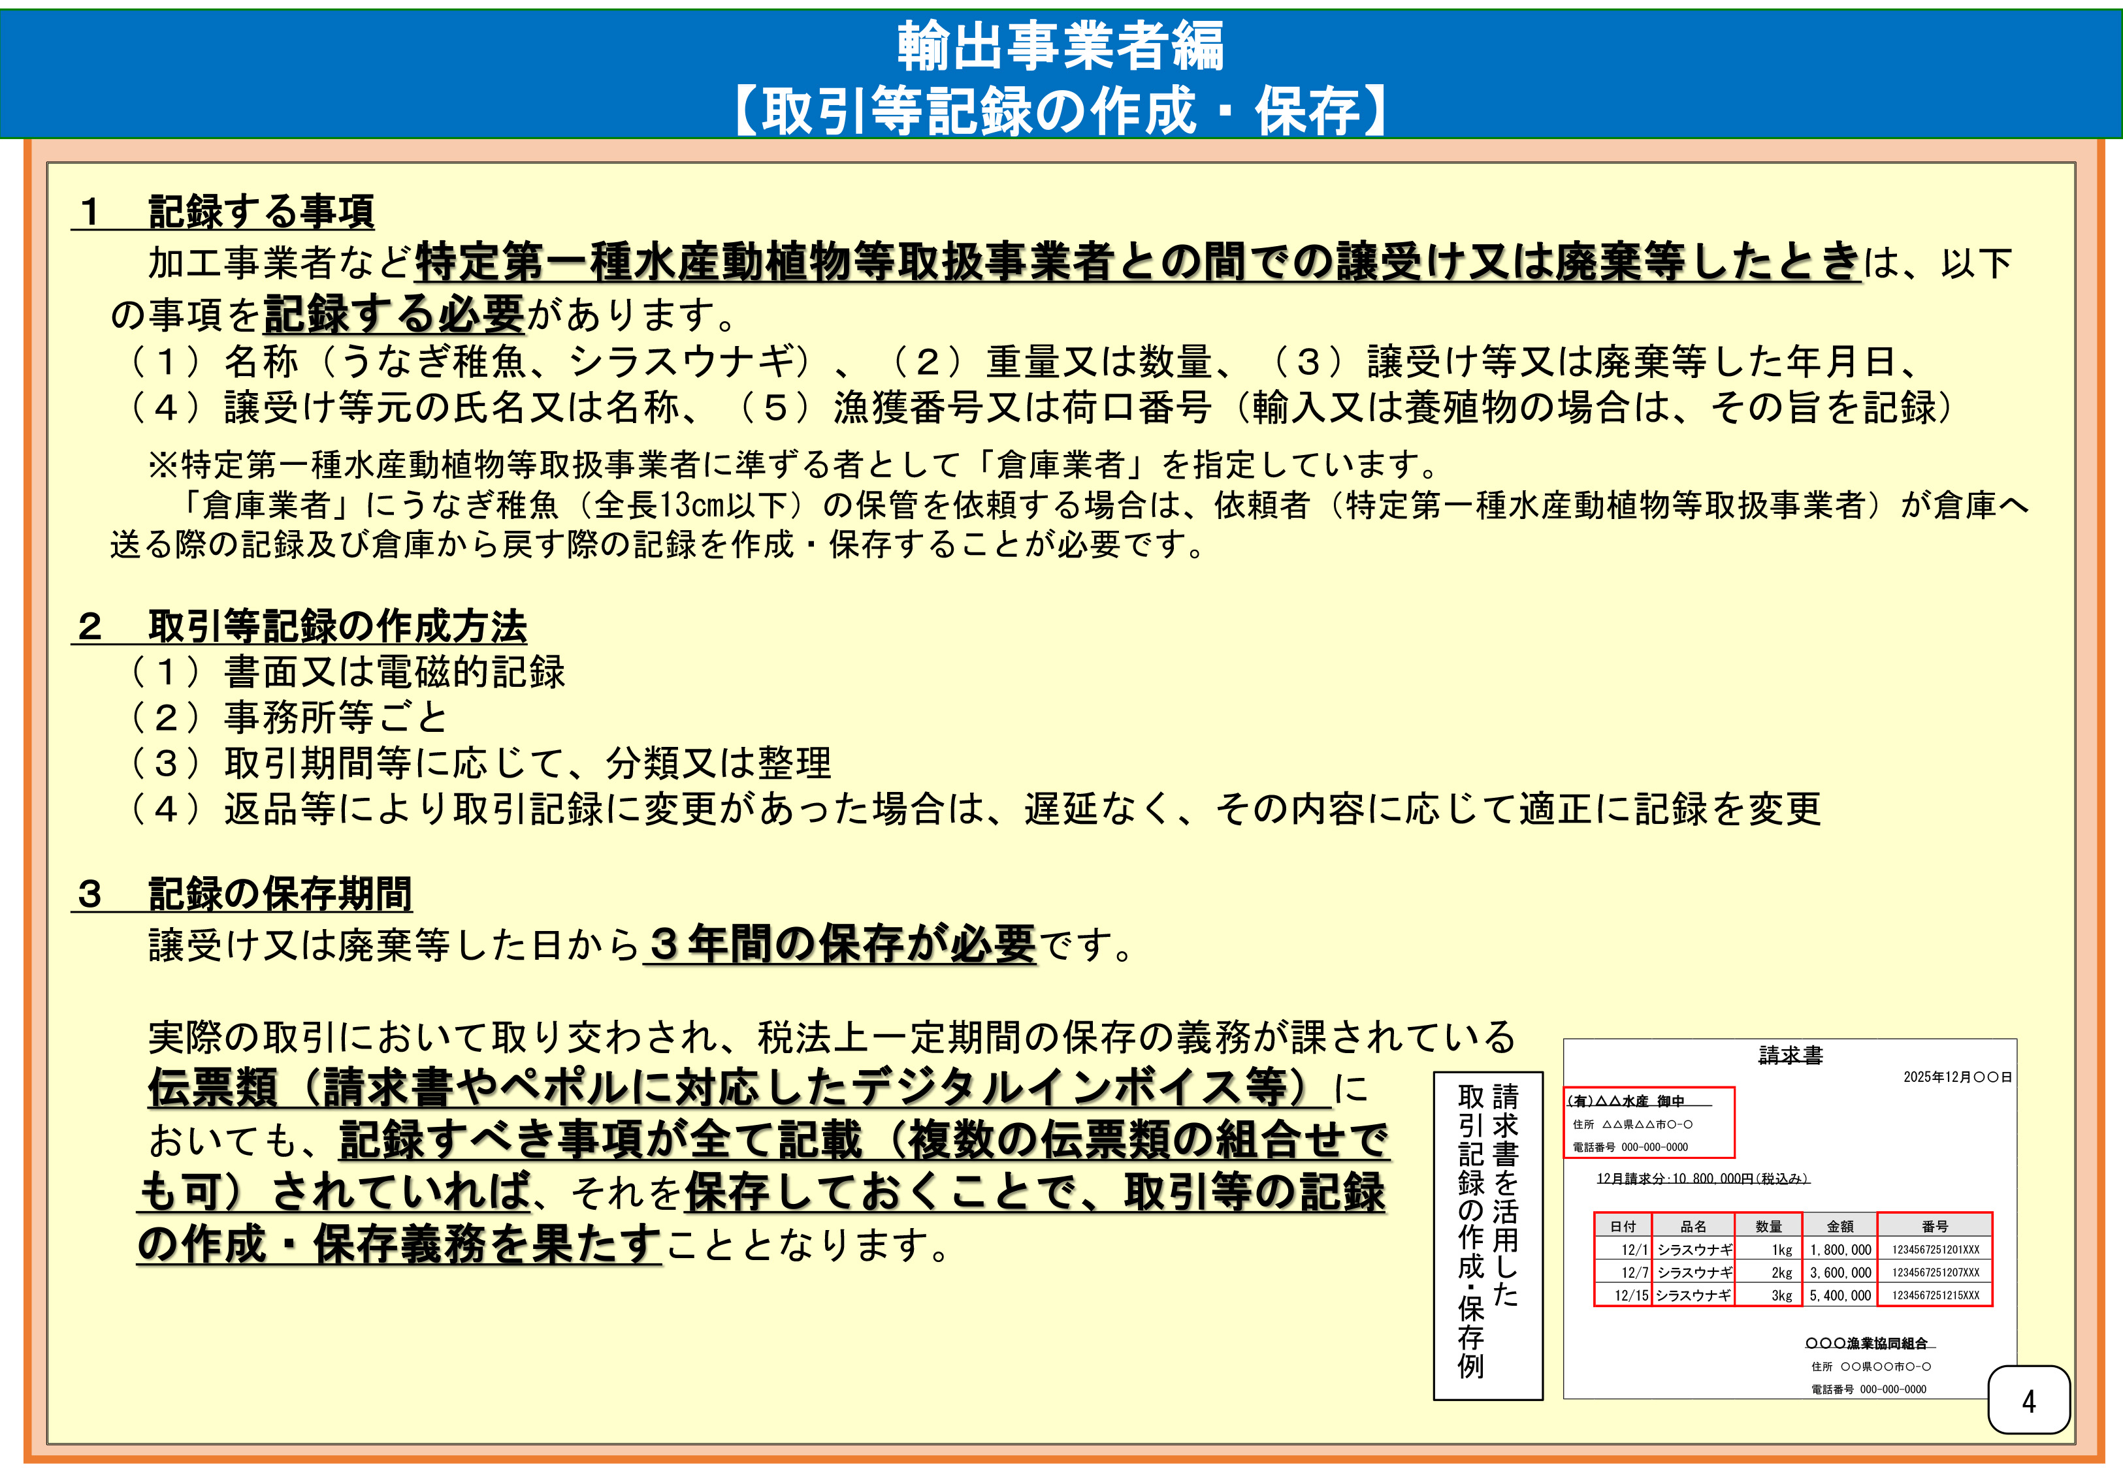Click the page number 4 box
This screenshot has width=2123, height=1469.
point(2028,1400)
